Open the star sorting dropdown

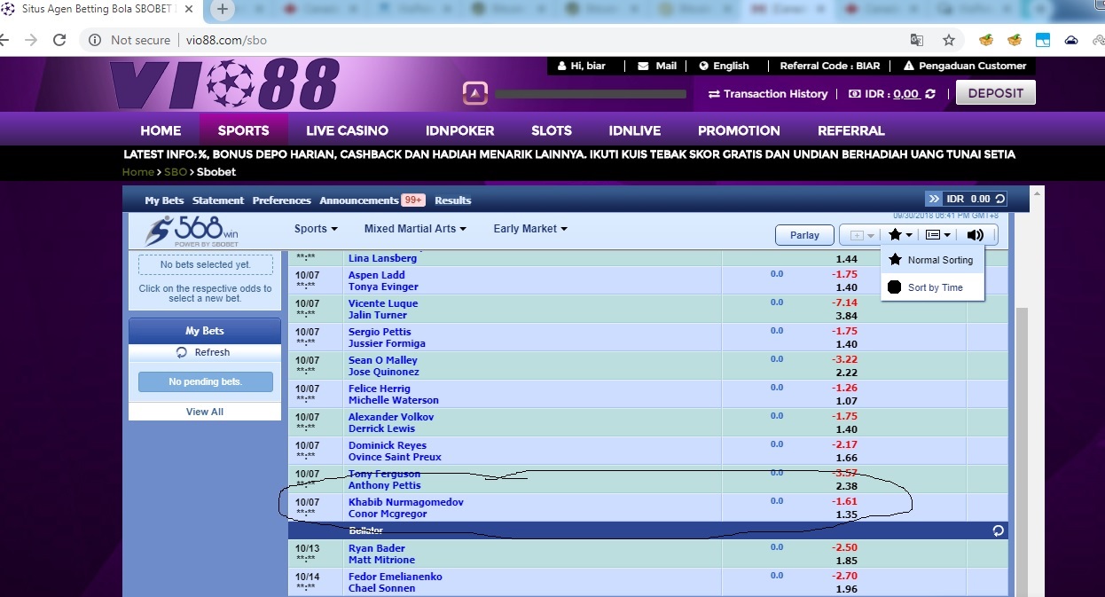(x=900, y=235)
